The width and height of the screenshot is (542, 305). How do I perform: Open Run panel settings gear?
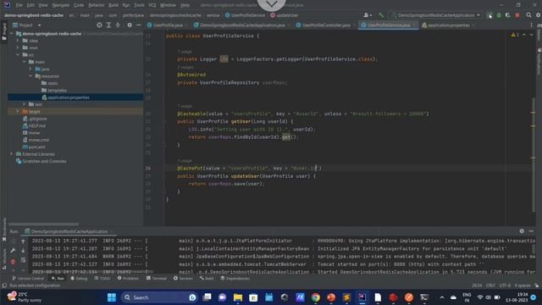(x=522, y=231)
